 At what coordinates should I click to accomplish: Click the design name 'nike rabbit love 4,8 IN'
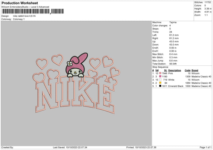coord(24,16)
